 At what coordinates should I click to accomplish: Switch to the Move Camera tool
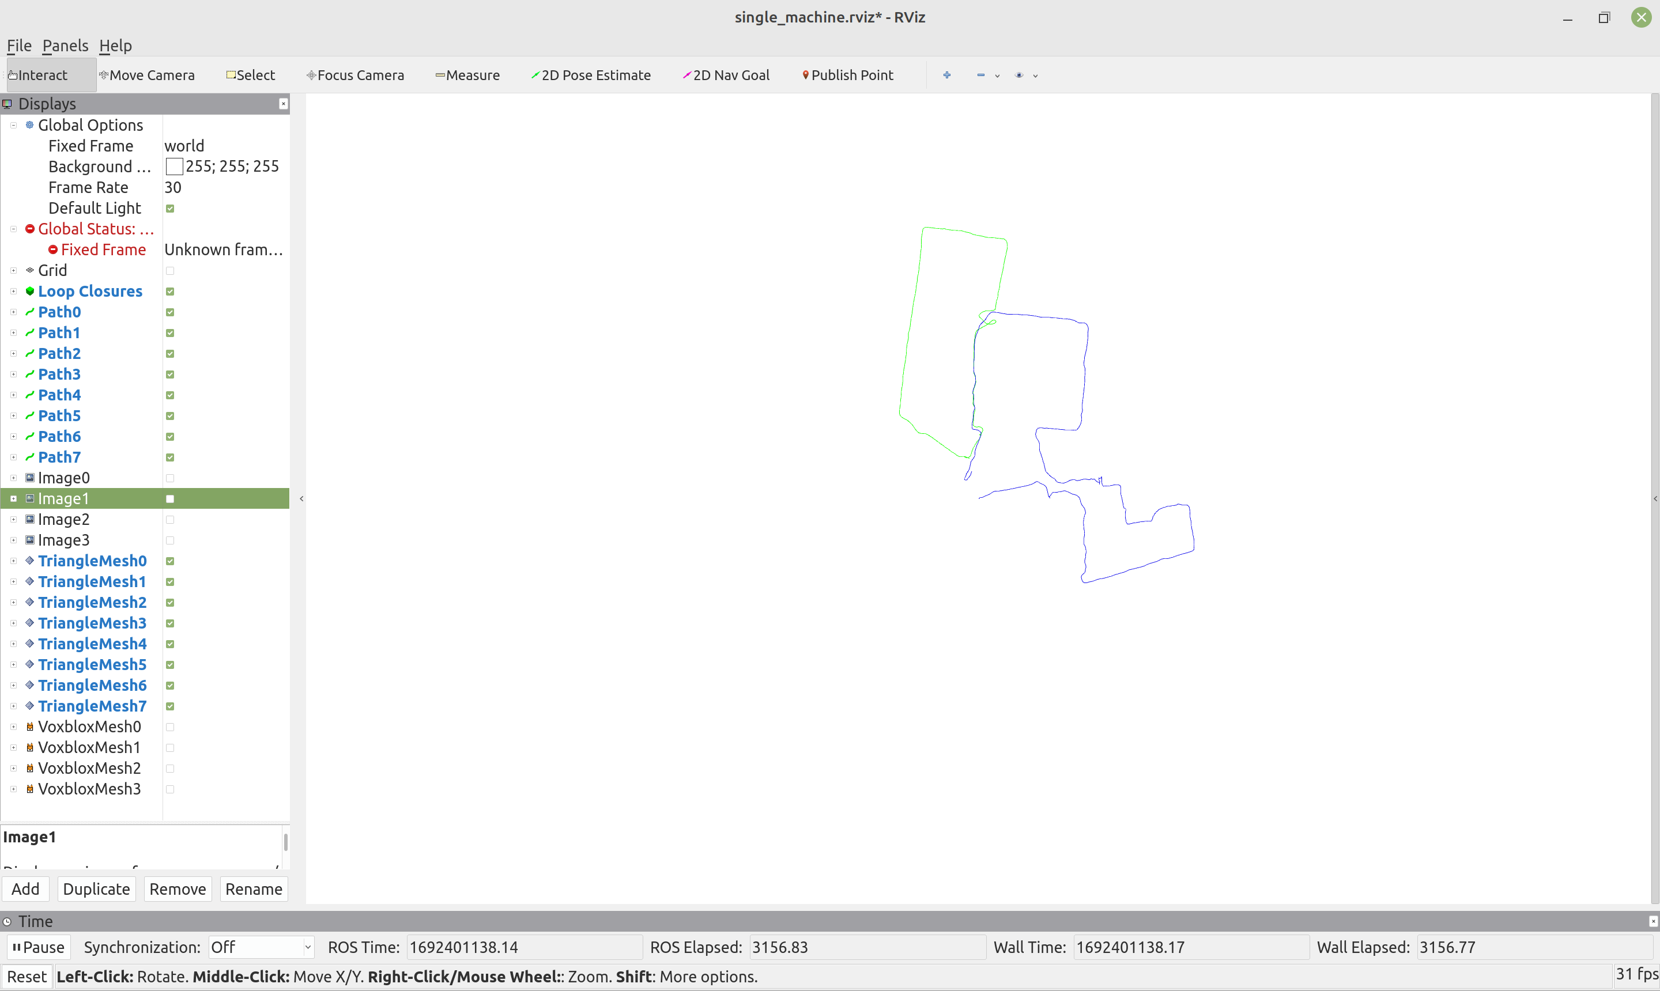(x=148, y=75)
